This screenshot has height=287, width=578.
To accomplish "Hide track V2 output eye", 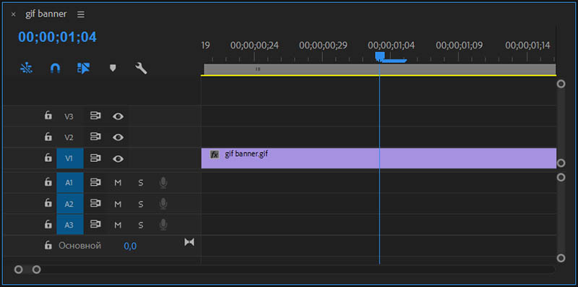I will click(x=118, y=137).
